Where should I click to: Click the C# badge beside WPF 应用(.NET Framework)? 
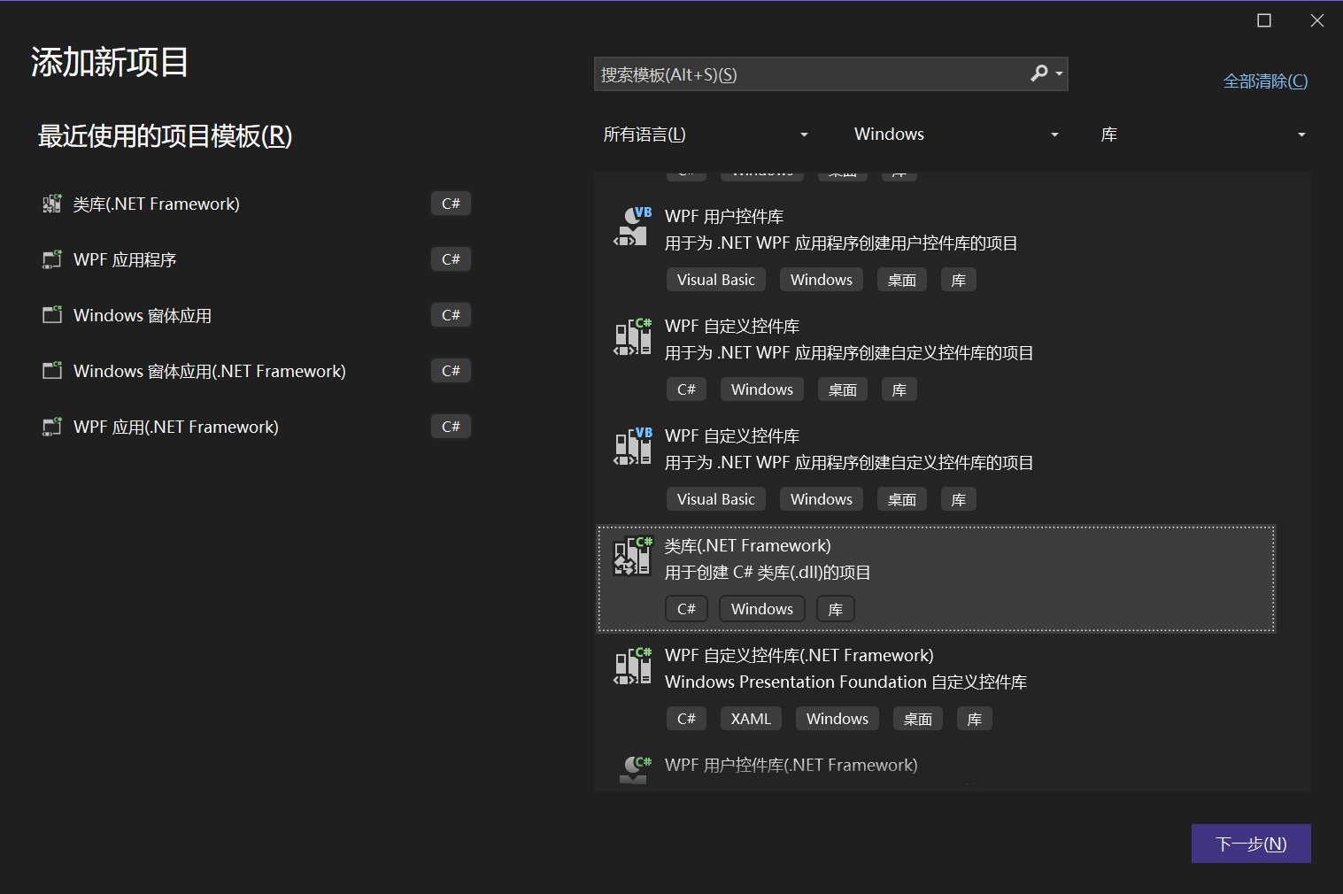[x=451, y=427]
